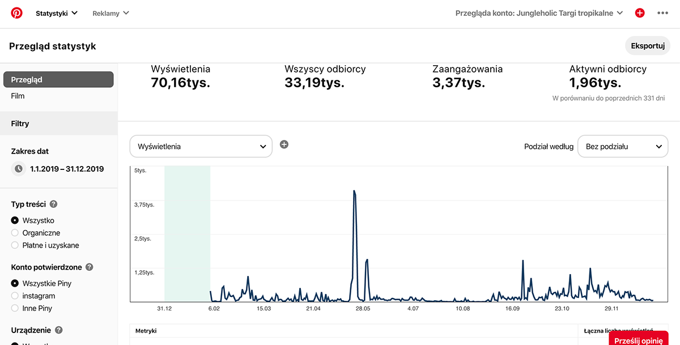Choose the instagram confirmed account option
Image resolution: width=680 pixels, height=345 pixels.
point(15,296)
